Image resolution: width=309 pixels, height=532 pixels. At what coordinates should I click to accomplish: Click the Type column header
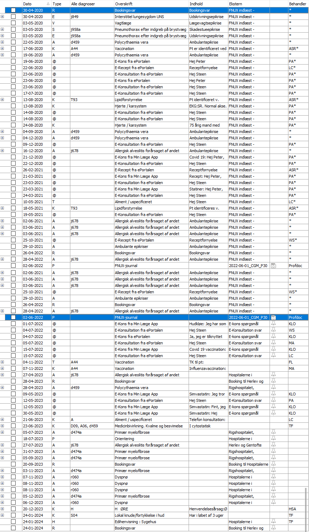pos(61,4)
